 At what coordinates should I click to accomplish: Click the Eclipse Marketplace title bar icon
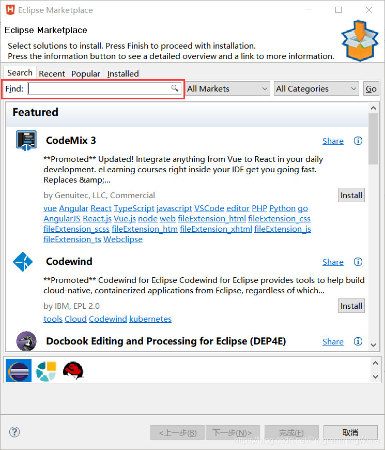click(10, 10)
